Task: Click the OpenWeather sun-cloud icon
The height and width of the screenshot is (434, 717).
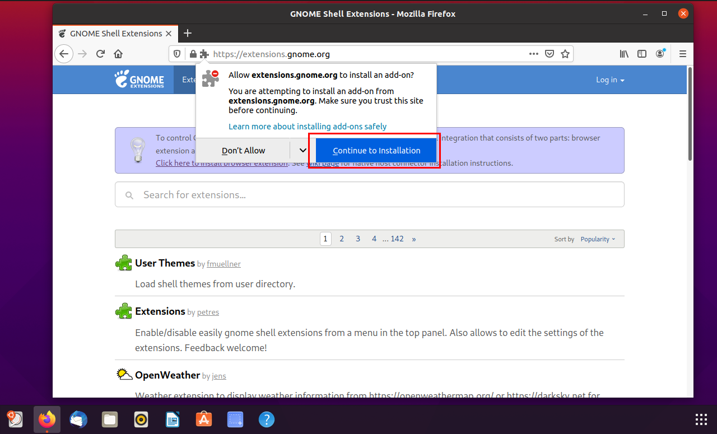Action: coord(124,374)
